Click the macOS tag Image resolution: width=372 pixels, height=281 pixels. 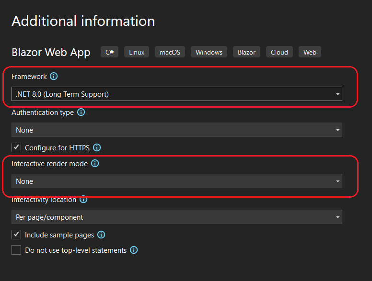(x=170, y=52)
